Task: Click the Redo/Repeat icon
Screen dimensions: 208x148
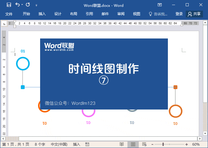Action: pyautogui.click(x=28, y=5)
